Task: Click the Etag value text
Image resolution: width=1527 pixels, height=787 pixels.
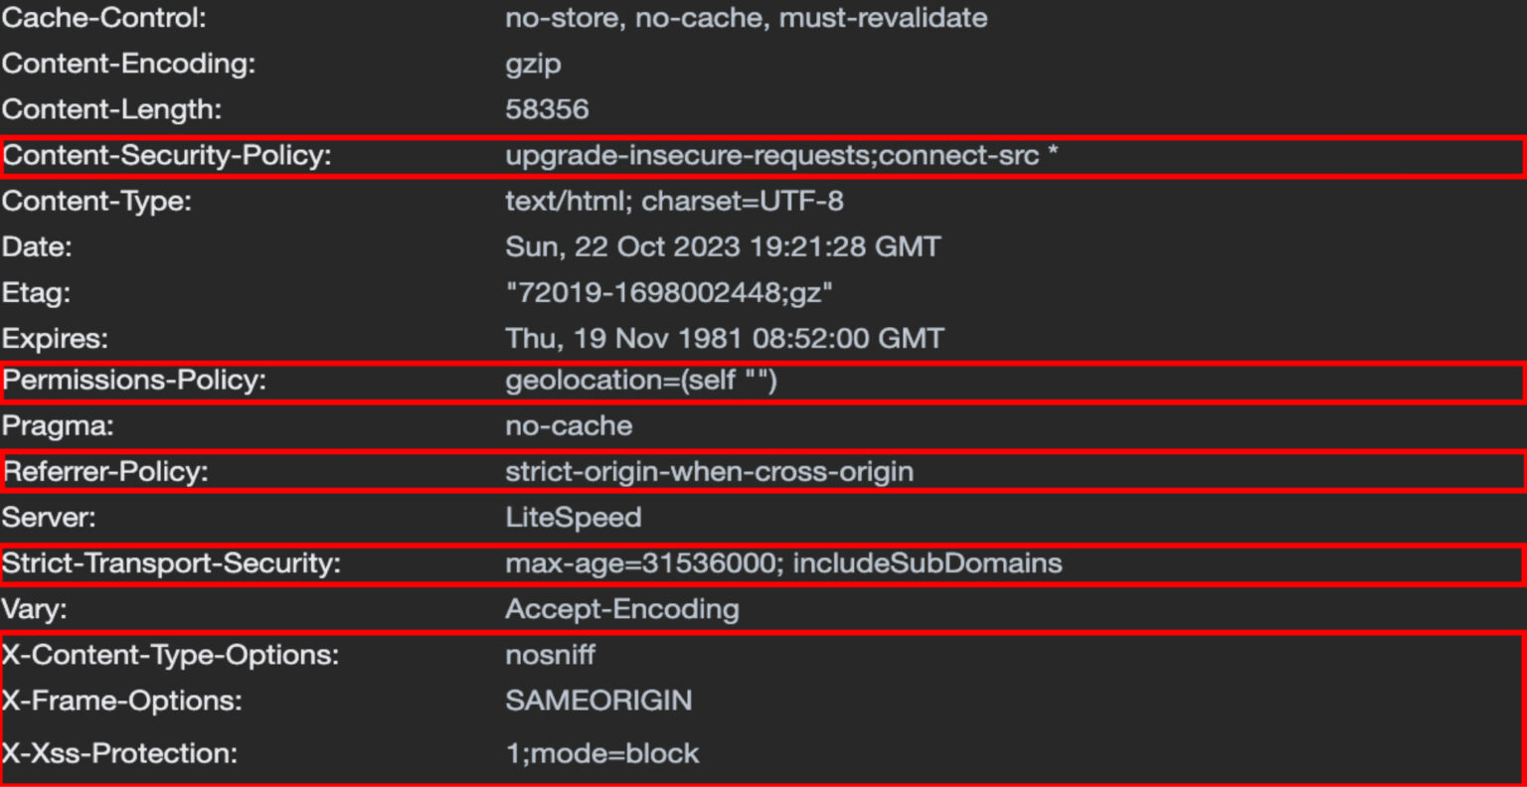Action: click(669, 293)
